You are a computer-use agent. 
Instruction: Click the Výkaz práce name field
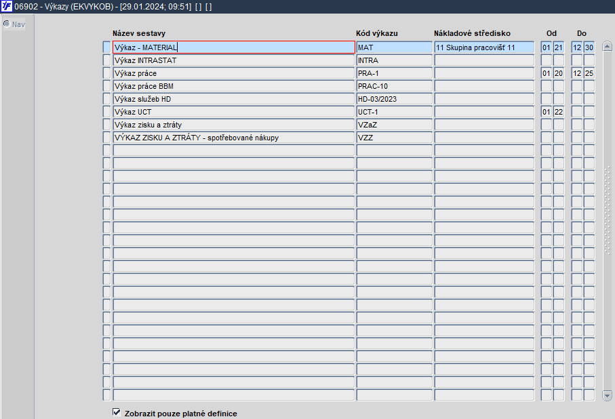point(234,73)
